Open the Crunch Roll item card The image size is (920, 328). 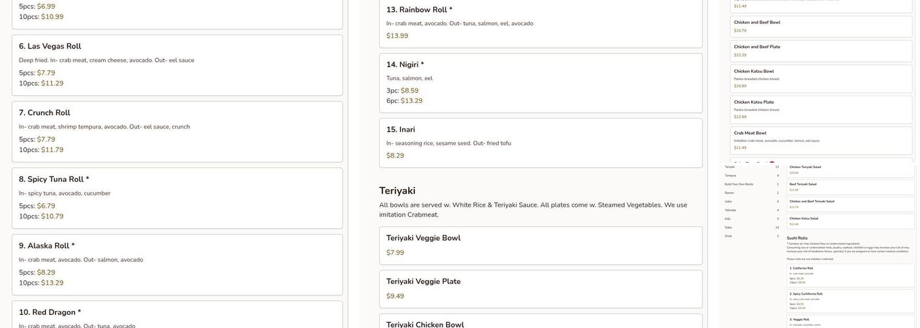[x=177, y=131]
